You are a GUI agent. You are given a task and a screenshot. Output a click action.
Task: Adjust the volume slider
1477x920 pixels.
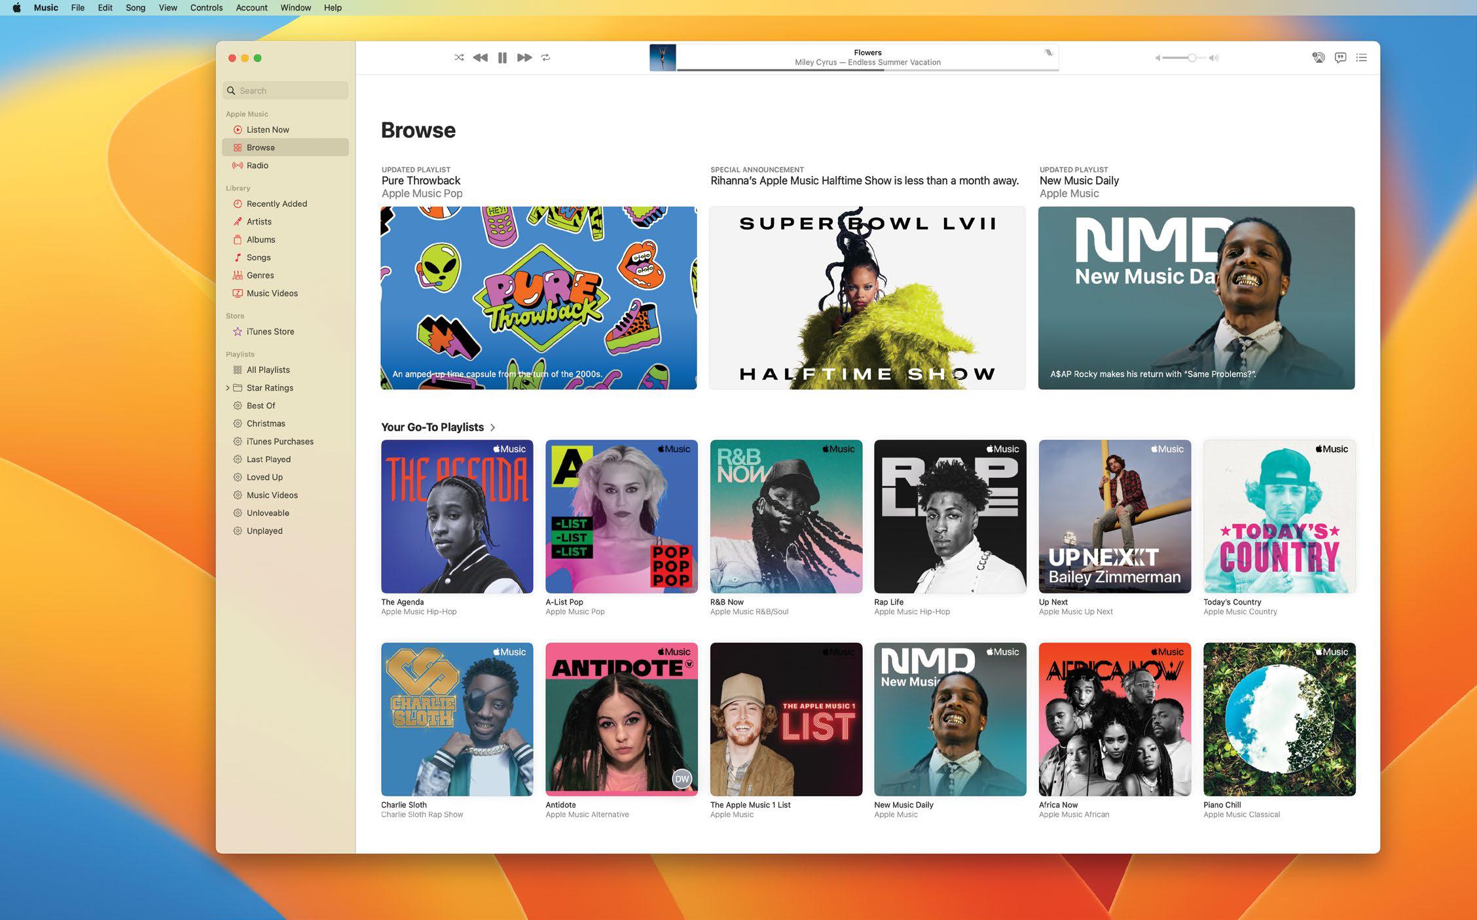pyautogui.click(x=1185, y=58)
